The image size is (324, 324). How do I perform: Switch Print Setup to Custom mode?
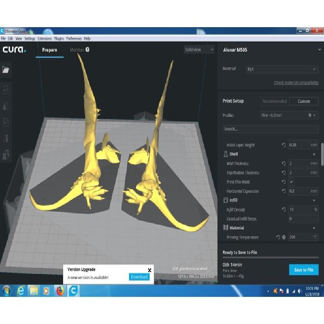click(304, 101)
